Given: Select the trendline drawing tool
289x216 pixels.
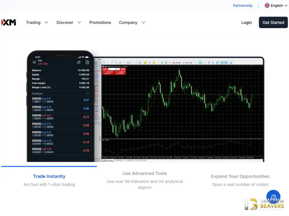Looking at the screenshot, I should click(112, 63).
